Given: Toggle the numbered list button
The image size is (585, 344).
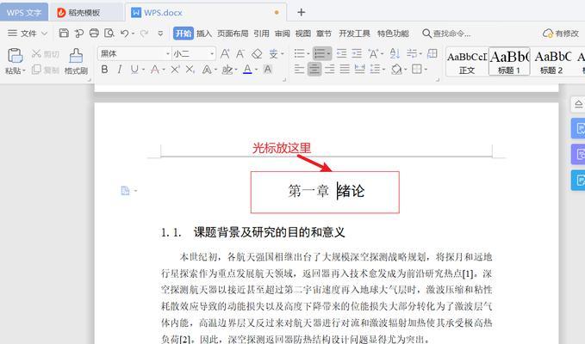Looking at the screenshot, I should point(321,53).
